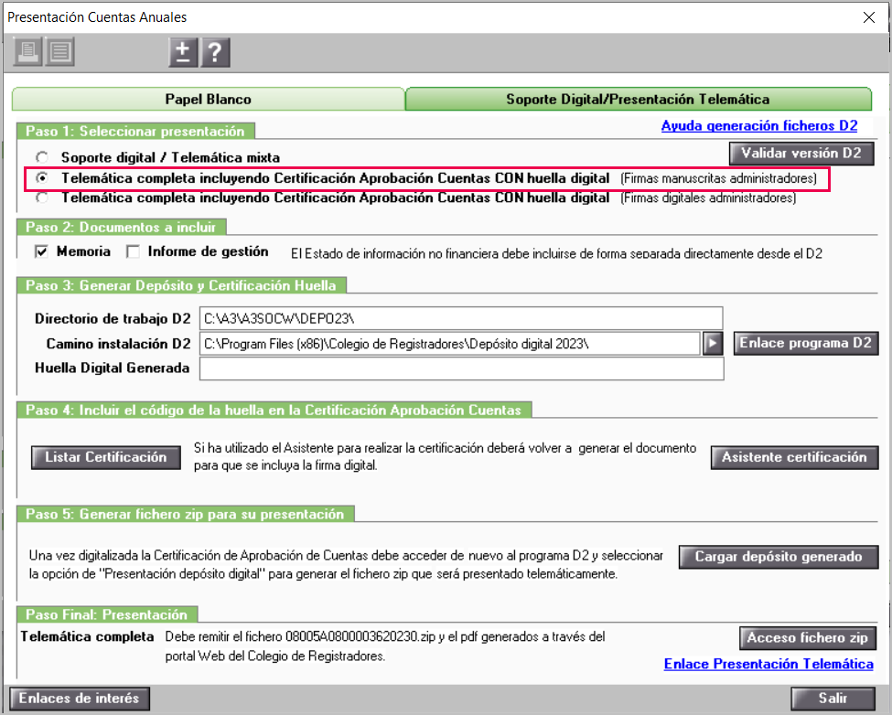Image resolution: width=892 pixels, height=715 pixels.
Task: Click the 'Paso 2: Documentos a incluir' heading
Action: pyautogui.click(x=121, y=228)
